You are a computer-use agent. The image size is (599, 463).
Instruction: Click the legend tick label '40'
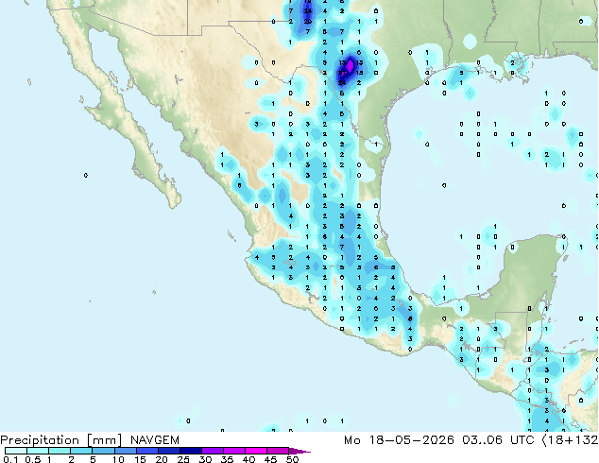tap(248, 459)
